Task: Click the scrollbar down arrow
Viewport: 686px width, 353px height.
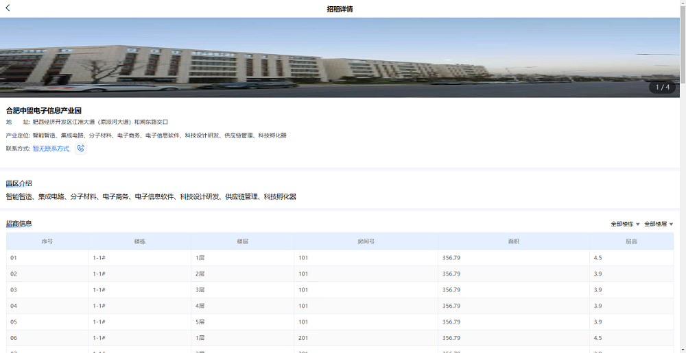Action: (682, 349)
